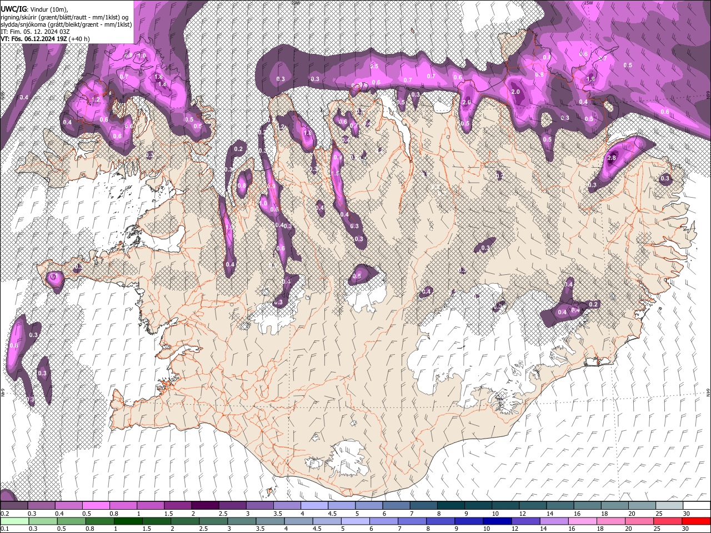Pick the darkest purple 2 swatch in purple scale
711x533 pixels.
pyautogui.click(x=204, y=506)
